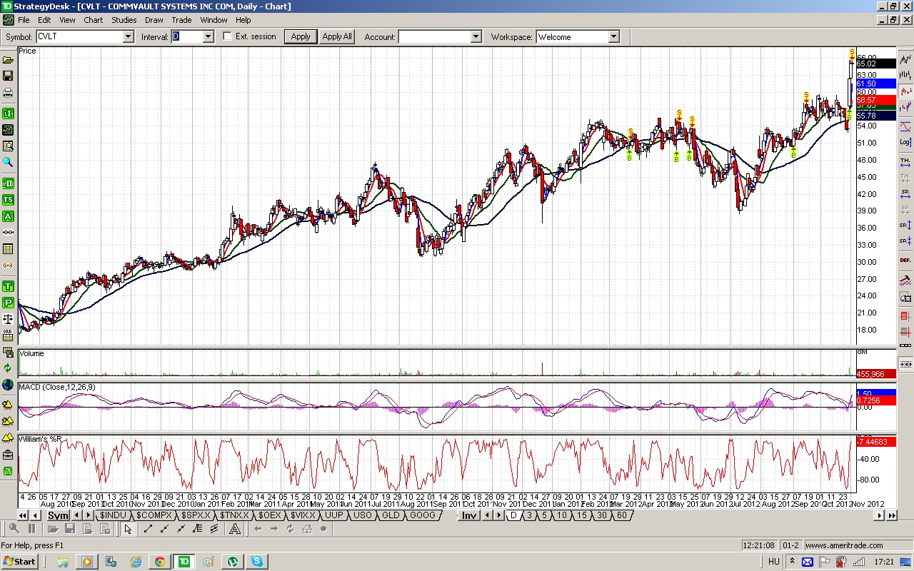Viewport: 914px width, 571px height.
Task: Click the briefcase icon in left toolbar
Action: 8,455
